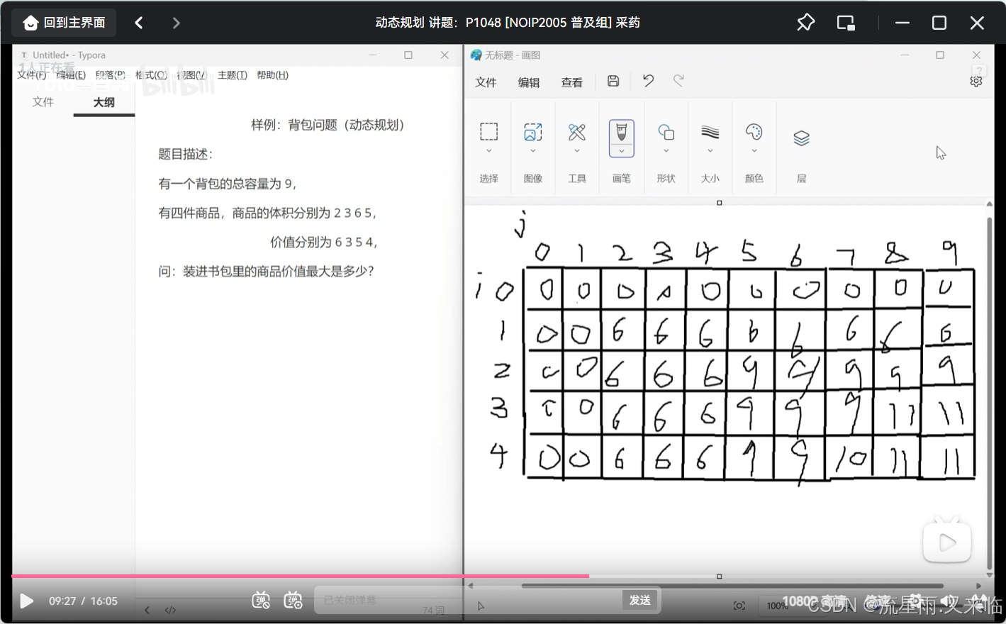Image resolution: width=1006 pixels, height=624 pixels.
Task: Go forward with the right arrow in player header
Action: (176, 23)
